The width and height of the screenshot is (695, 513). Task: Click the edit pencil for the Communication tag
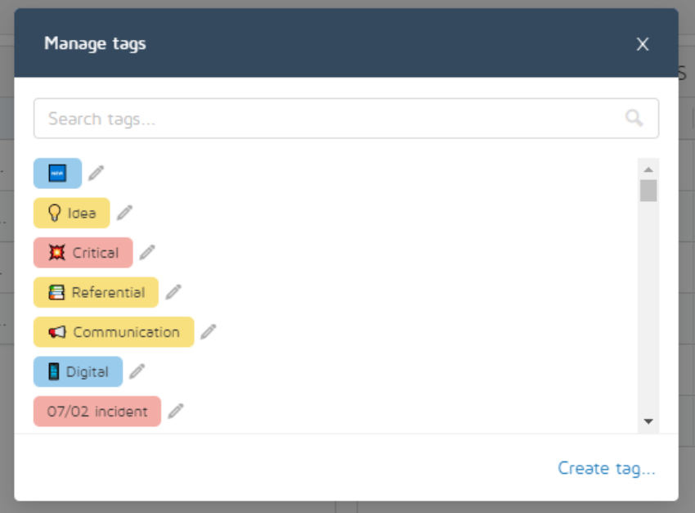click(208, 332)
